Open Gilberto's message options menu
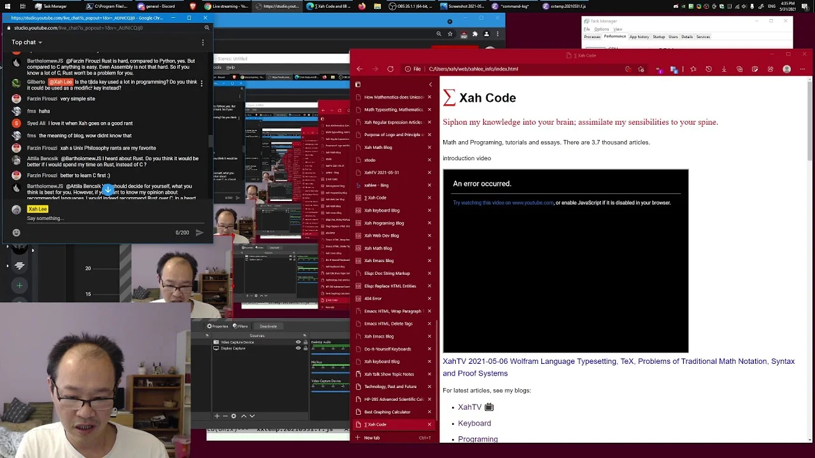This screenshot has height=458, width=815. pyautogui.click(x=201, y=83)
